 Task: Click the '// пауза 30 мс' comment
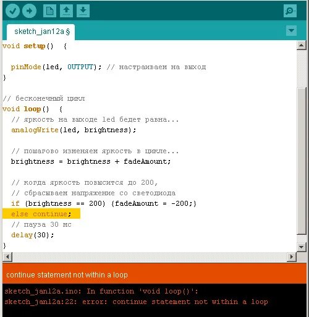click(x=41, y=224)
